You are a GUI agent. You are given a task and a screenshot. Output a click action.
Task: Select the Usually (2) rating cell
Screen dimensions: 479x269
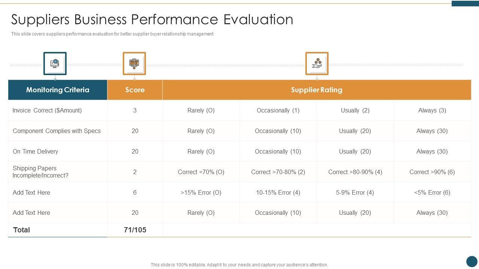[355, 110]
